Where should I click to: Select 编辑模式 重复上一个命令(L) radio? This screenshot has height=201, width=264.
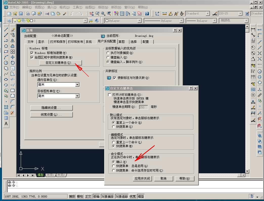(114, 142)
